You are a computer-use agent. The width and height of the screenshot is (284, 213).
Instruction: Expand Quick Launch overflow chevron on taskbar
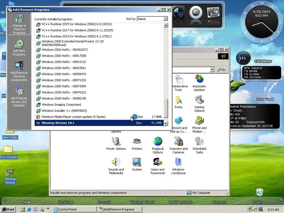tap(48, 209)
